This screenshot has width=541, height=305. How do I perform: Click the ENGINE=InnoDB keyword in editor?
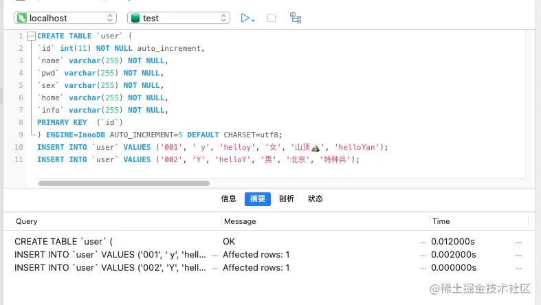(x=76, y=135)
